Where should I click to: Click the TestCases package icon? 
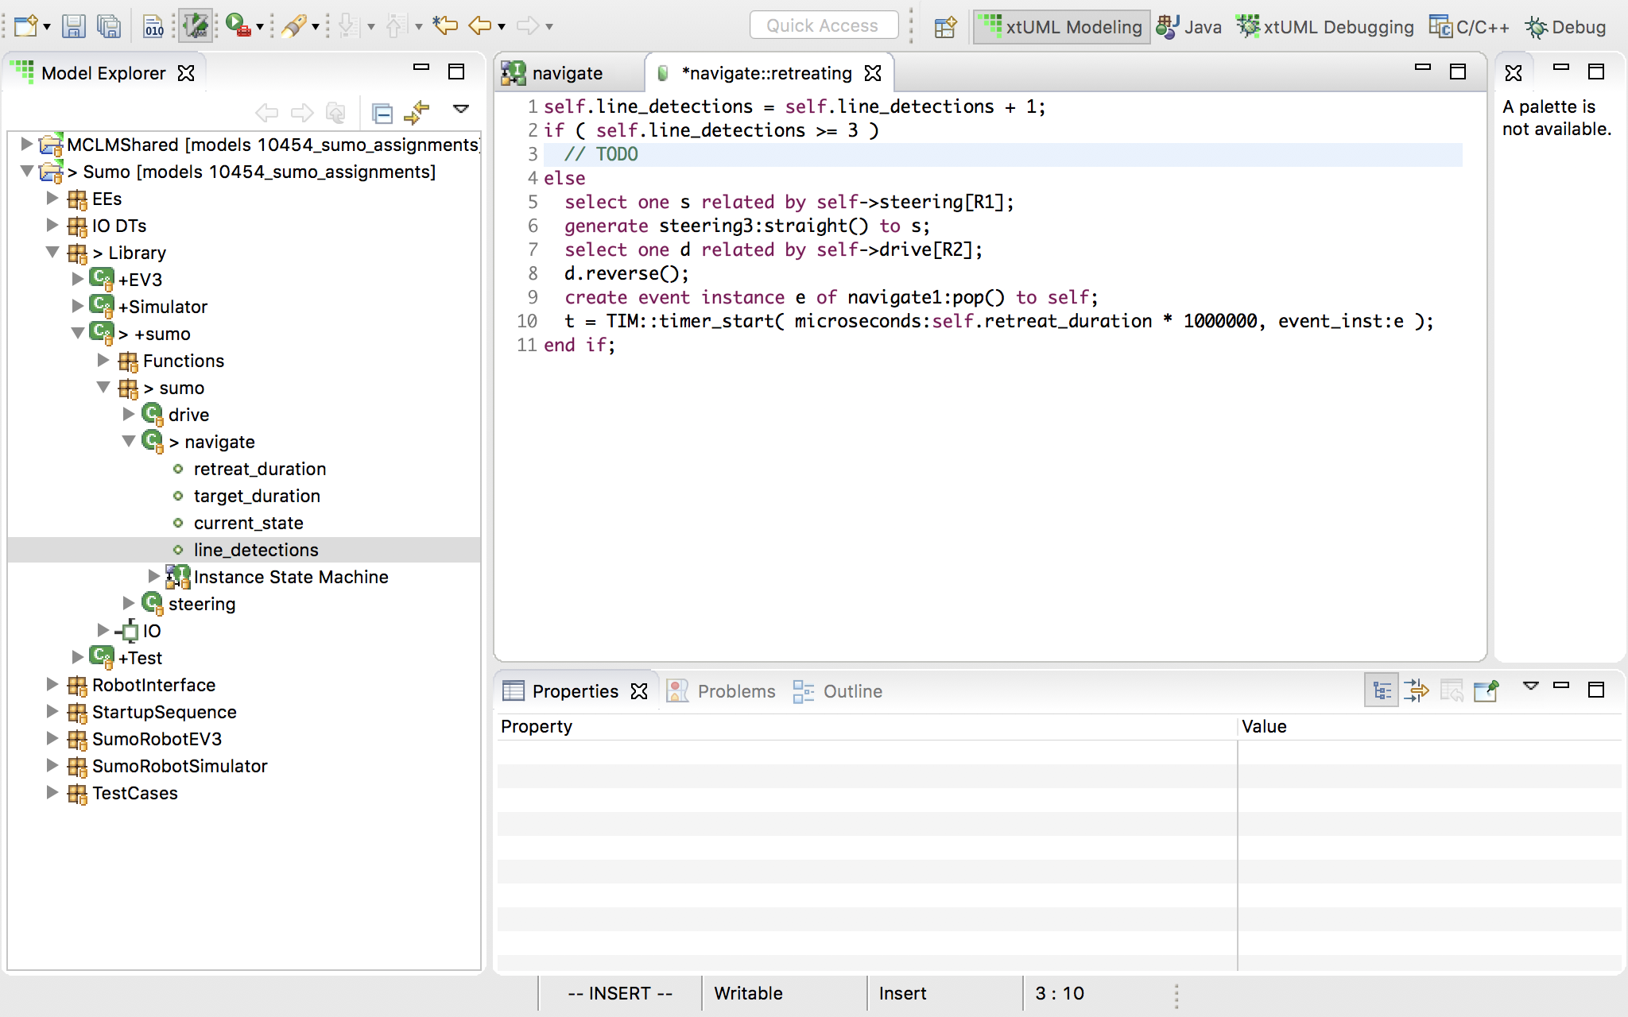pyautogui.click(x=77, y=793)
